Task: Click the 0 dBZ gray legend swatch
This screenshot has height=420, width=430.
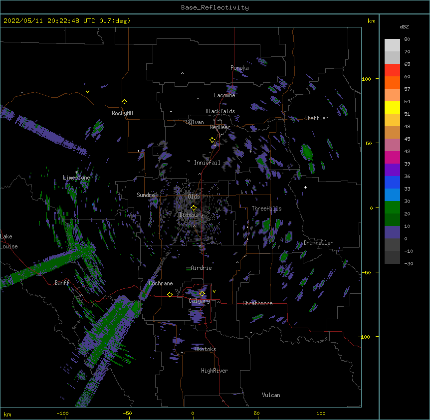Action: point(392,244)
